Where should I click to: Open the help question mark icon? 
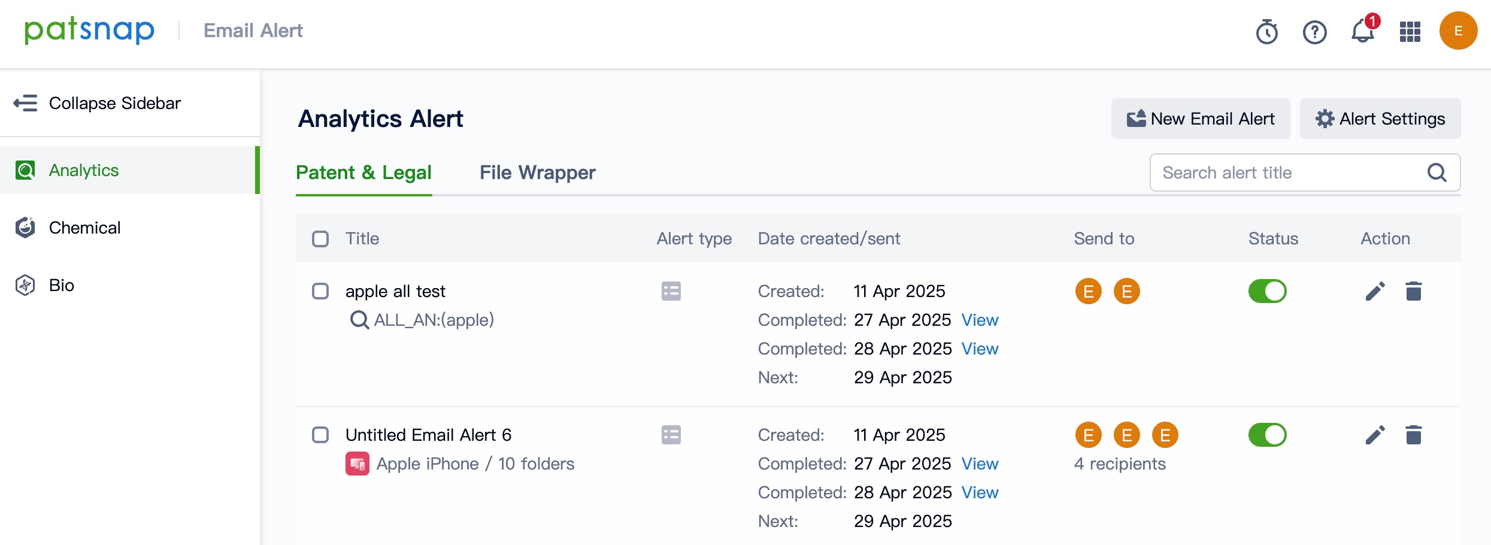pyautogui.click(x=1314, y=32)
